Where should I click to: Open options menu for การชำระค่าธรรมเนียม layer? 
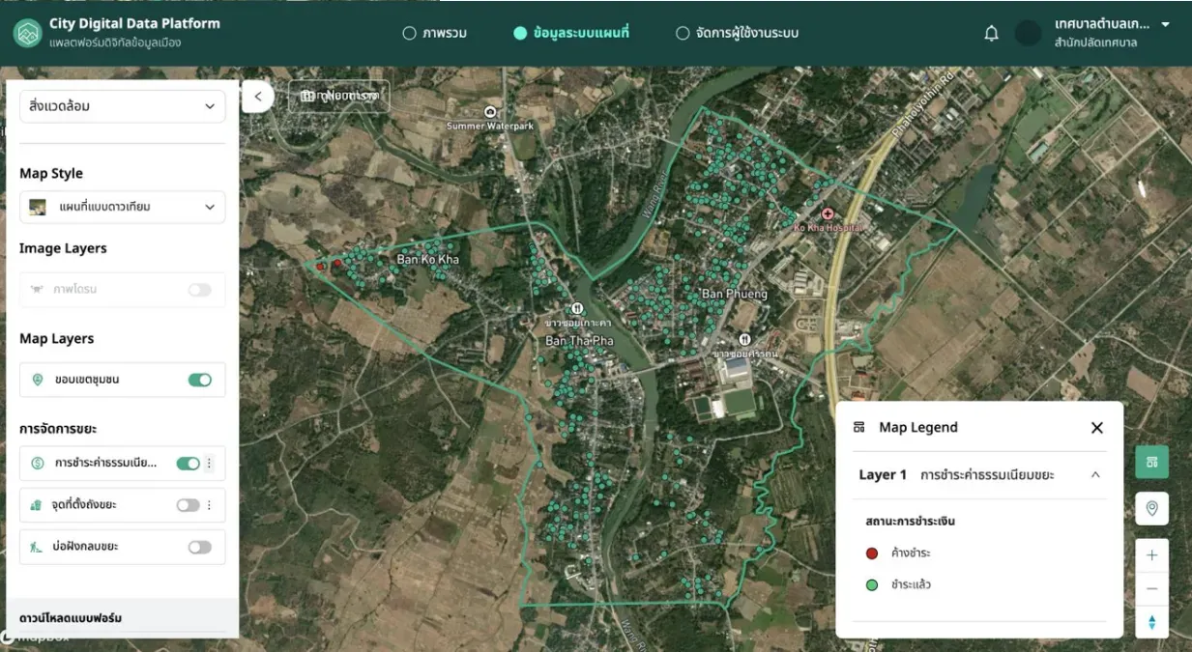[x=209, y=464]
